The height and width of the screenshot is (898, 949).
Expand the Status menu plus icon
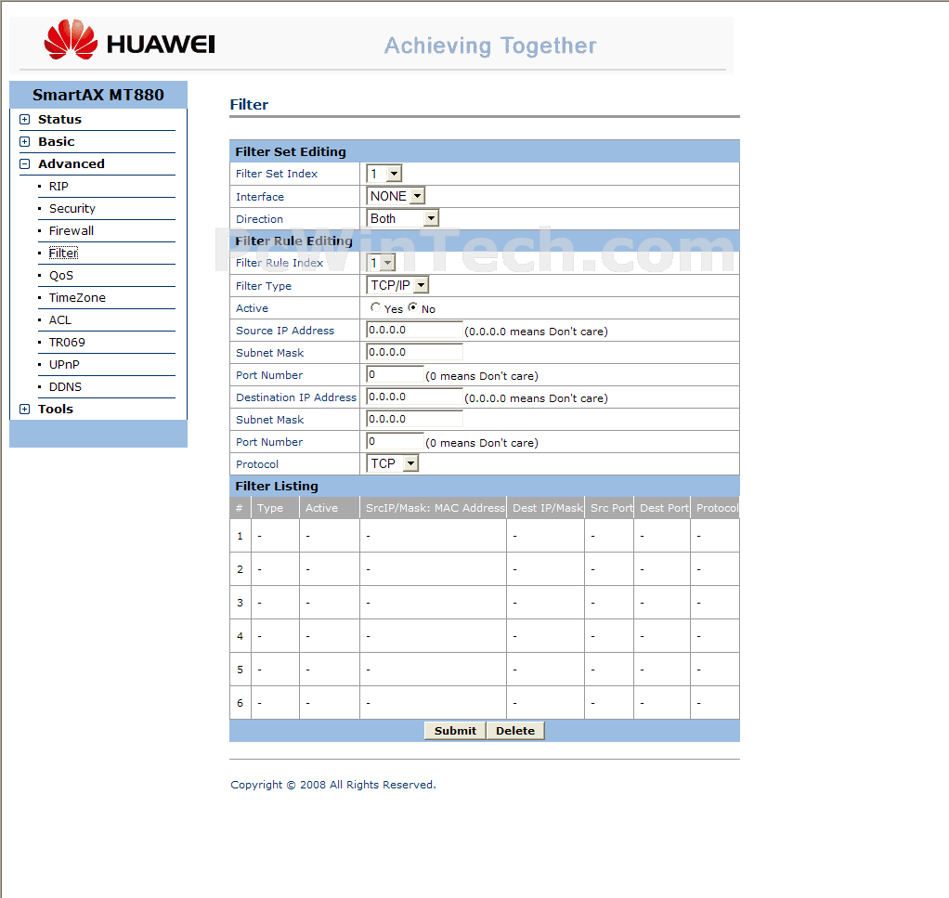(x=25, y=119)
